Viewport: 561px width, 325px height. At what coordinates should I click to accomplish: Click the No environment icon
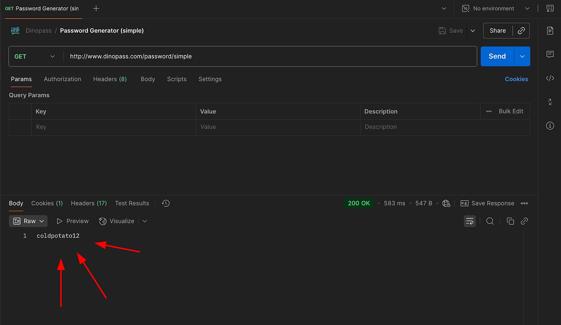[465, 8]
